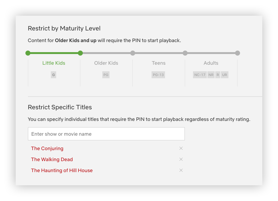Click the R rating badge

point(218,75)
